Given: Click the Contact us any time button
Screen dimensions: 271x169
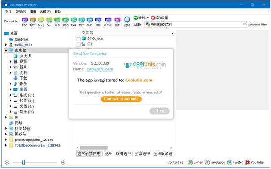Looking at the screenshot, I should [121, 99].
